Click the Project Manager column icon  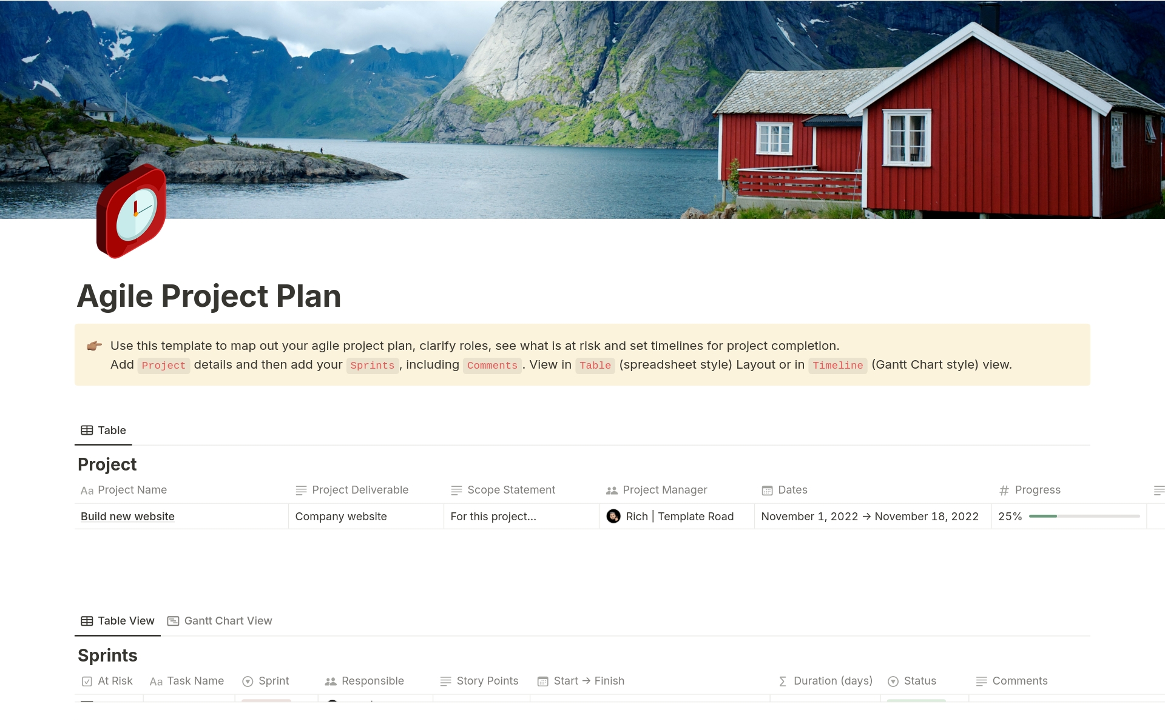point(613,490)
